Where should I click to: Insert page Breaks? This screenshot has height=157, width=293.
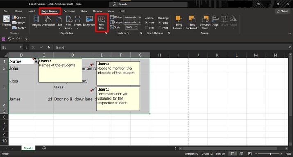pyautogui.click(x=77, y=22)
